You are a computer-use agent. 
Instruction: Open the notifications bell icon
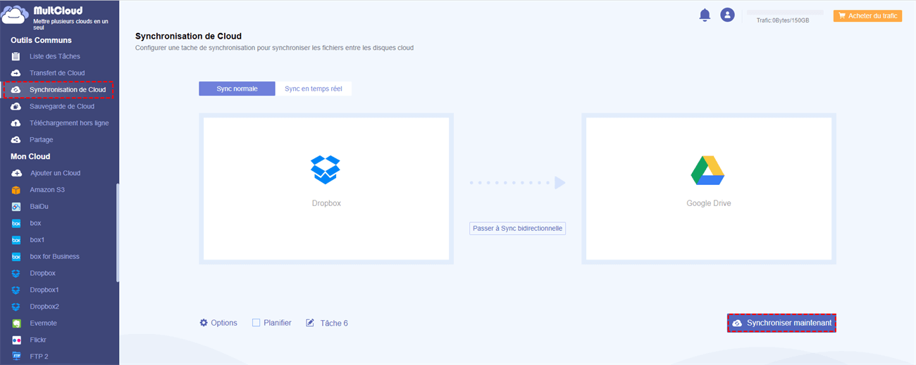[705, 15]
